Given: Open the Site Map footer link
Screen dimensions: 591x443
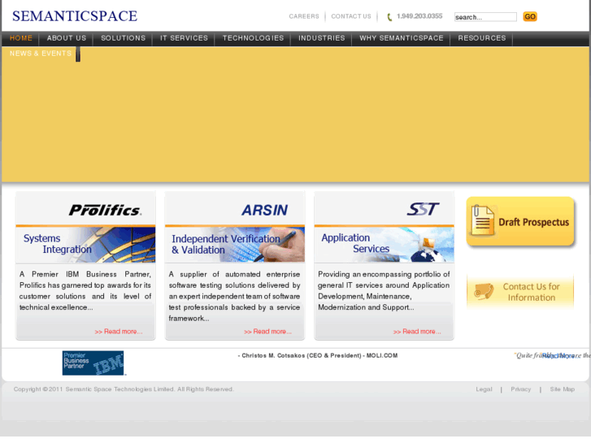Looking at the screenshot, I should (x=563, y=389).
